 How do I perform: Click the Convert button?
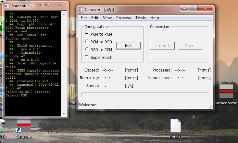coord(162,46)
